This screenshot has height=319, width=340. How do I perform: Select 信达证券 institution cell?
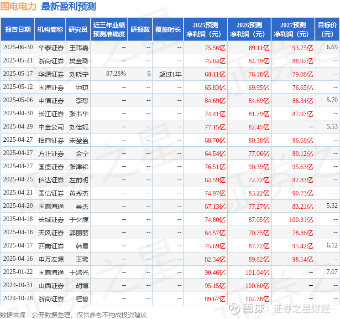point(51,180)
